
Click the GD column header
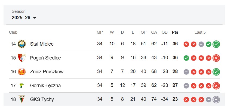(165, 32)
